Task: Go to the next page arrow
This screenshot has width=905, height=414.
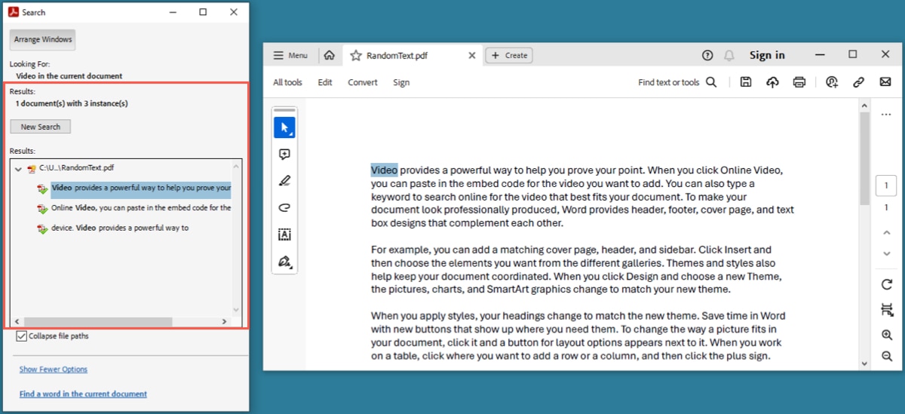Action: click(x=886, y=253)
